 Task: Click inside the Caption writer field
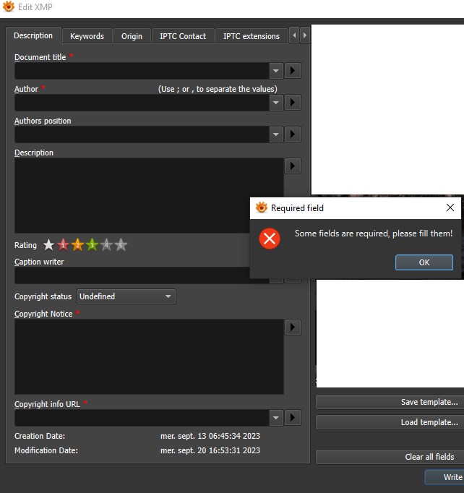pyautogui.click(x=132, y=275)
